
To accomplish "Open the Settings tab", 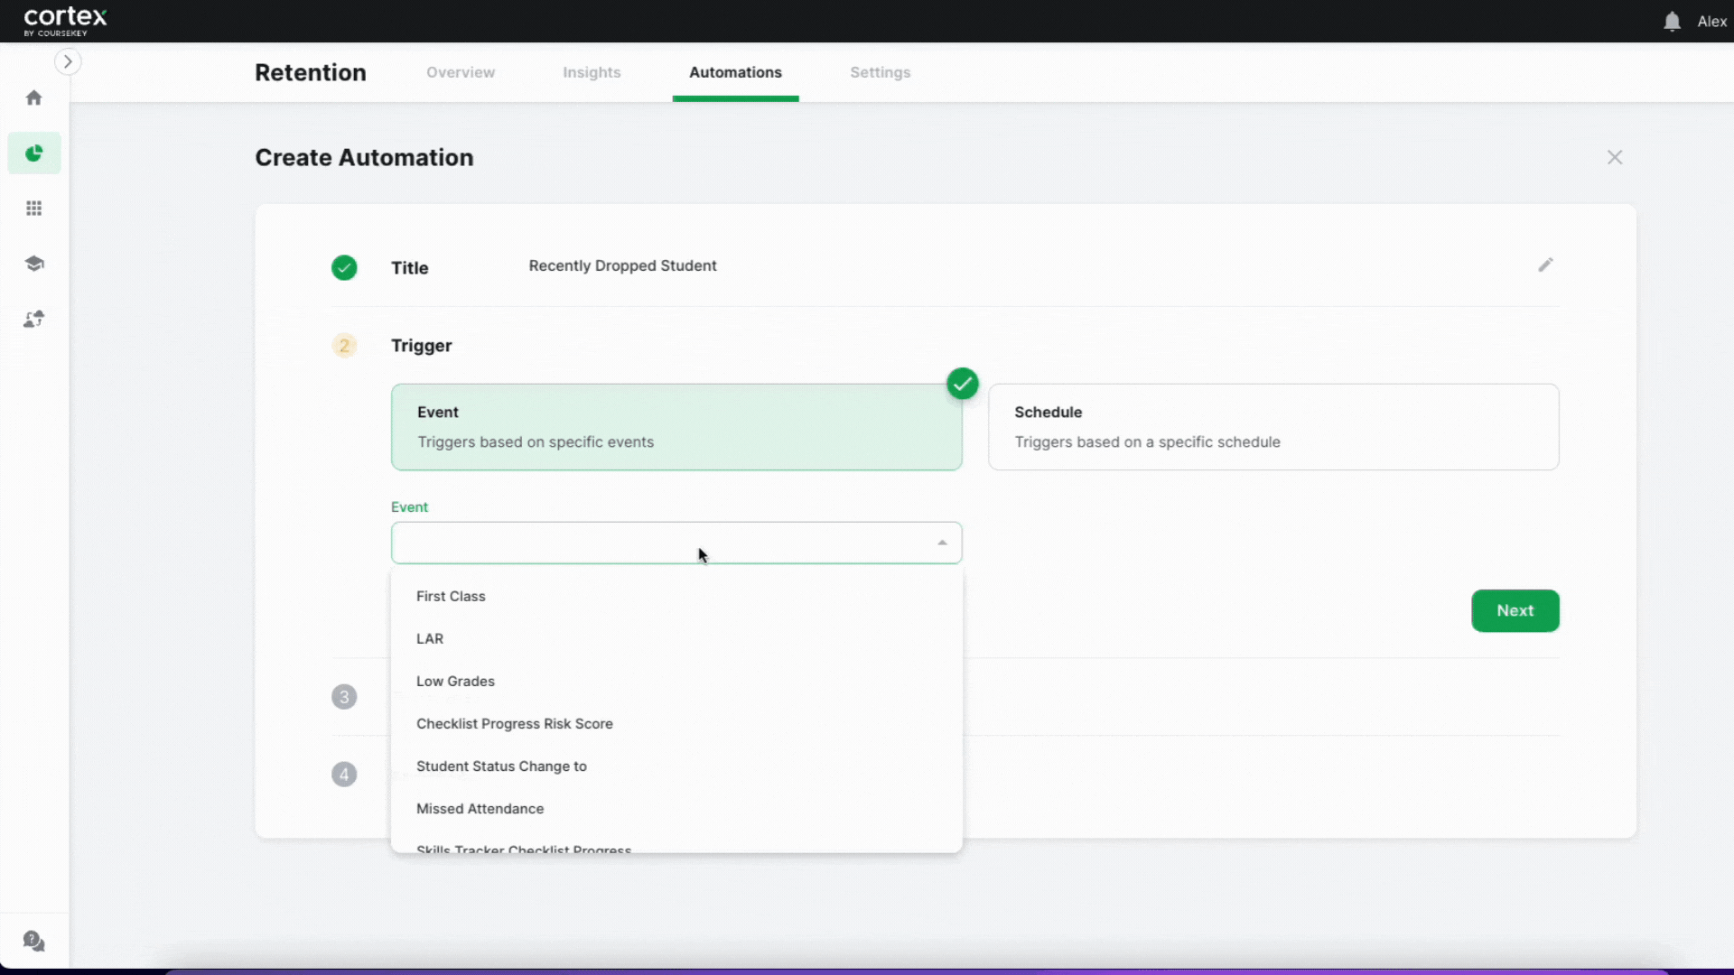I will point(881,72).
